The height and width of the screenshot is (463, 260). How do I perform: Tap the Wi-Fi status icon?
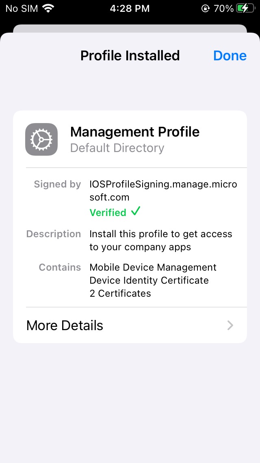[x=48, y=8]
